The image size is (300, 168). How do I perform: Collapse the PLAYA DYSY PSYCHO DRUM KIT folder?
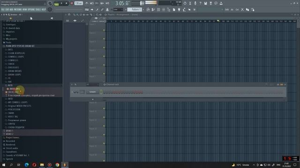coord(20,46)
